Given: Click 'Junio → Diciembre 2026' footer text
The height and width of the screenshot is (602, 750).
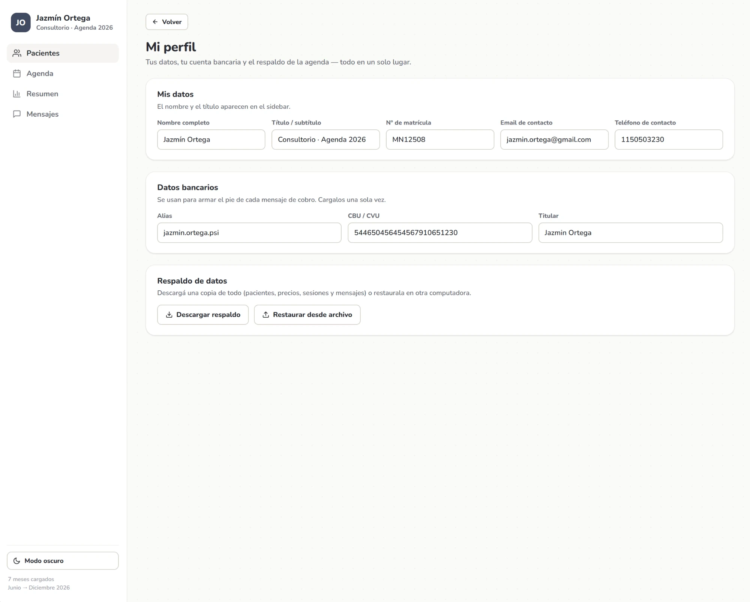Looking at the screenshot, I should point(39,587).
